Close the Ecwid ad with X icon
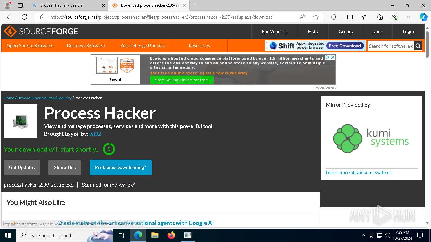431x242 pixels. point(333,57)
